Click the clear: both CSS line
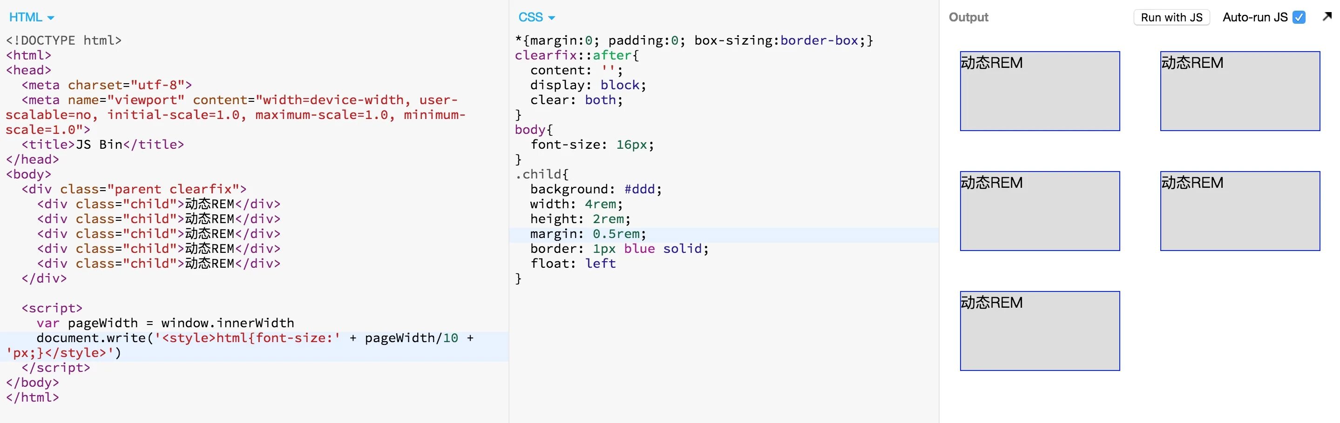 576,99
